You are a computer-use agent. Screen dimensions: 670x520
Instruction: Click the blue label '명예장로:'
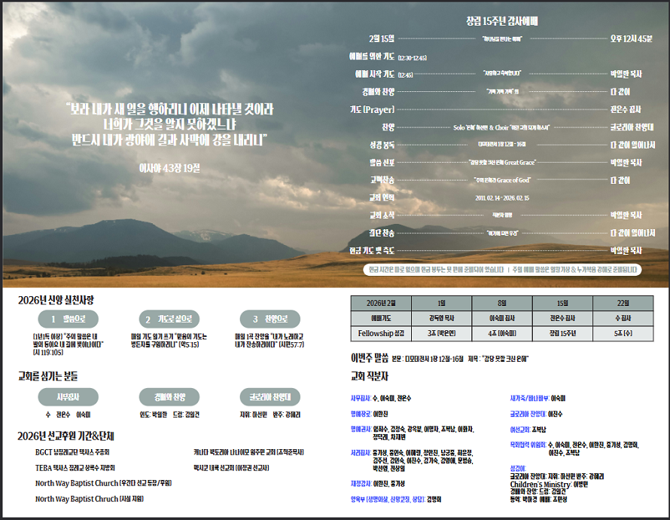[361, 414]
